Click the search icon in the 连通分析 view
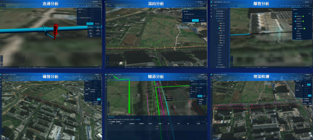The width and height of the screenshot is (313, 140). tap(4, 6)
